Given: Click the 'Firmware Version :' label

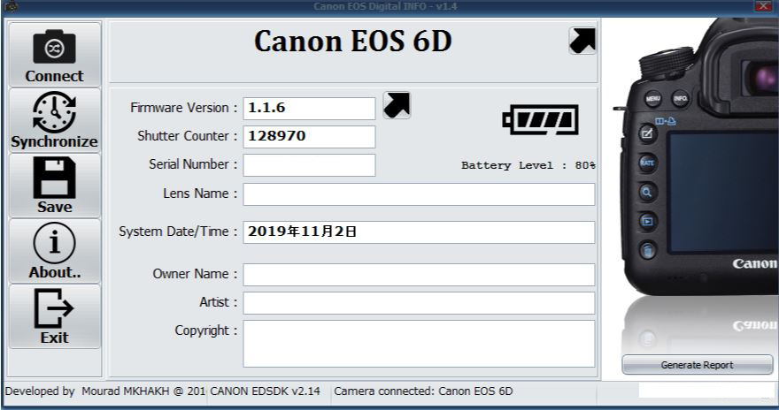Looking at the screenshot, I should click(184, 108).
